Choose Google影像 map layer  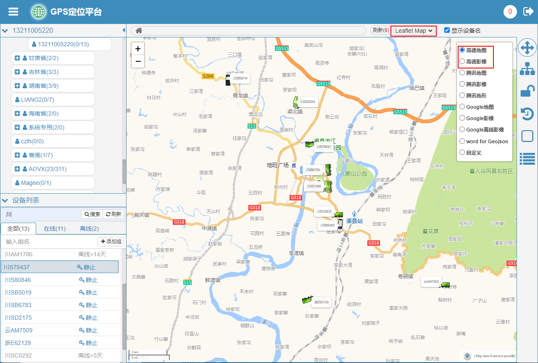point(462,118)
